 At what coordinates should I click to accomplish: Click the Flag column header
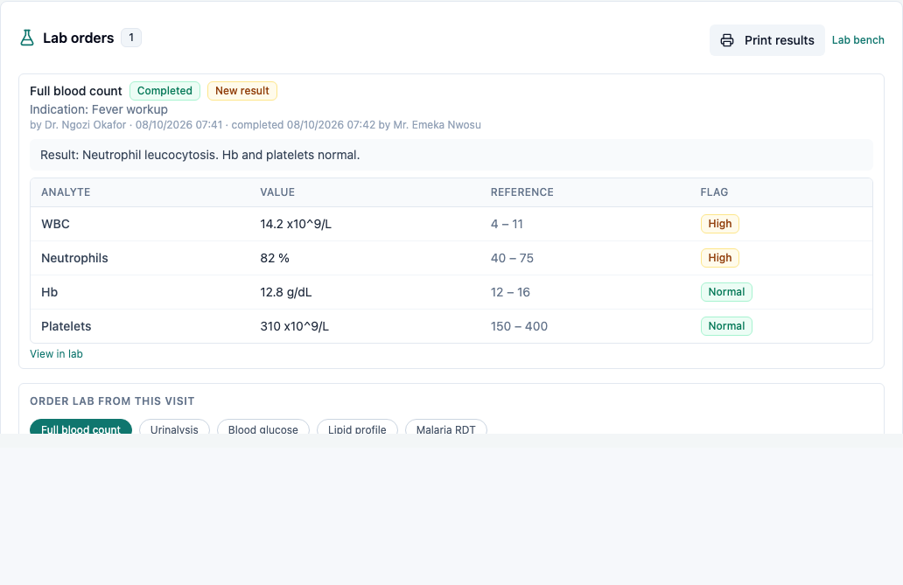(x=714, y=192)
